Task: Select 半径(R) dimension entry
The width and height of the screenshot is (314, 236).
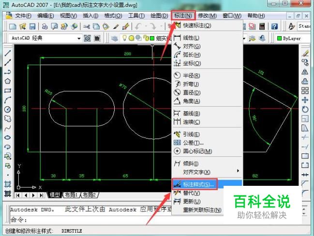Action: [207, 76]
